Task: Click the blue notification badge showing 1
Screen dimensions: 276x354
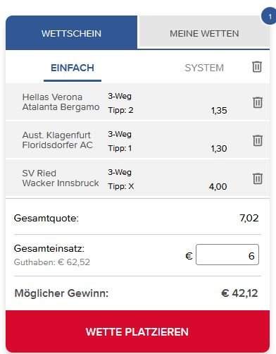Action: pyautogui.click(x=270, y=16)
